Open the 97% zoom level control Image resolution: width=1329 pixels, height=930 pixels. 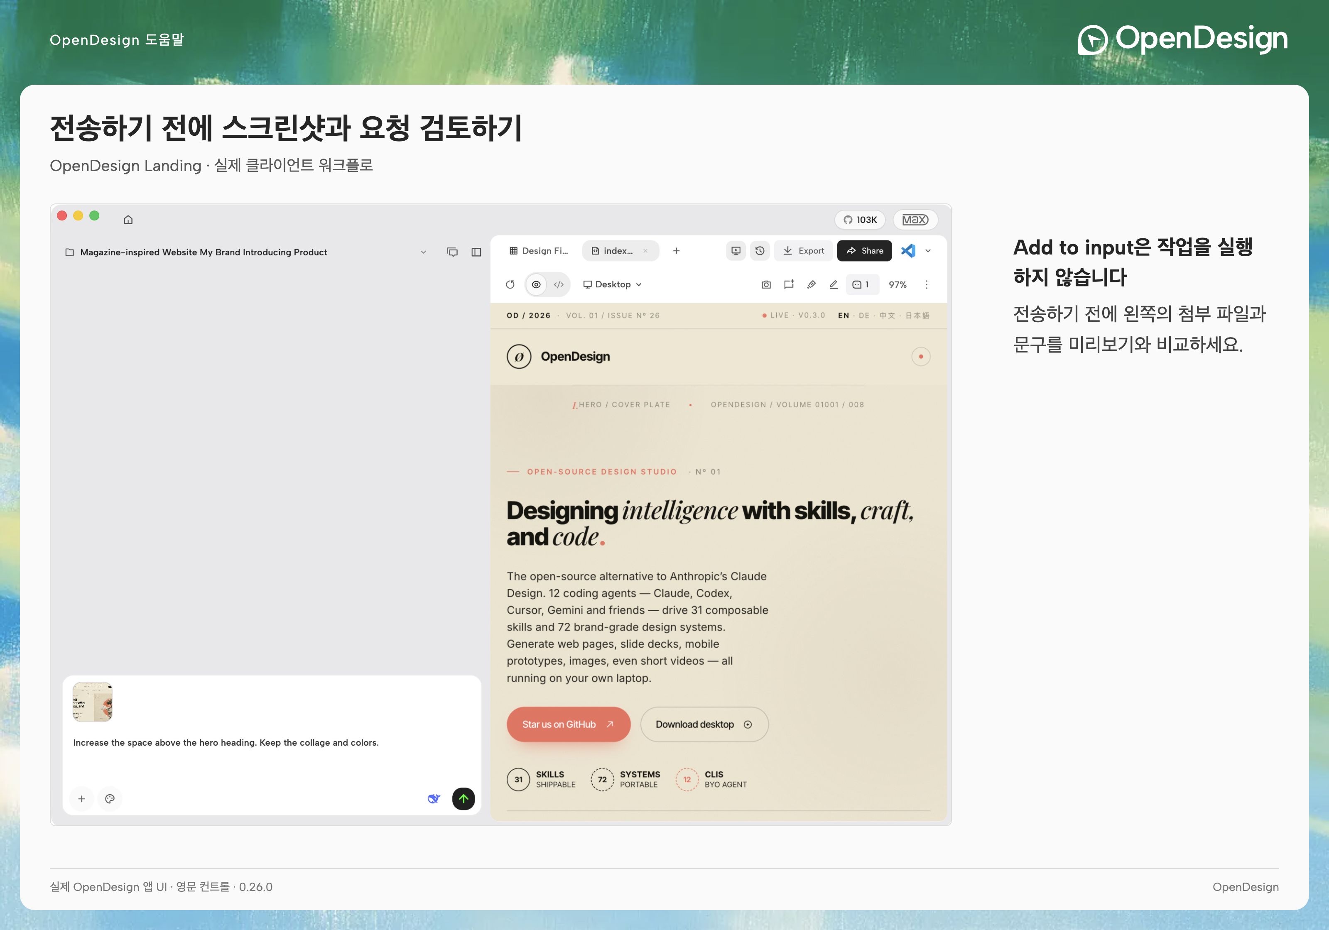[898, 284]
